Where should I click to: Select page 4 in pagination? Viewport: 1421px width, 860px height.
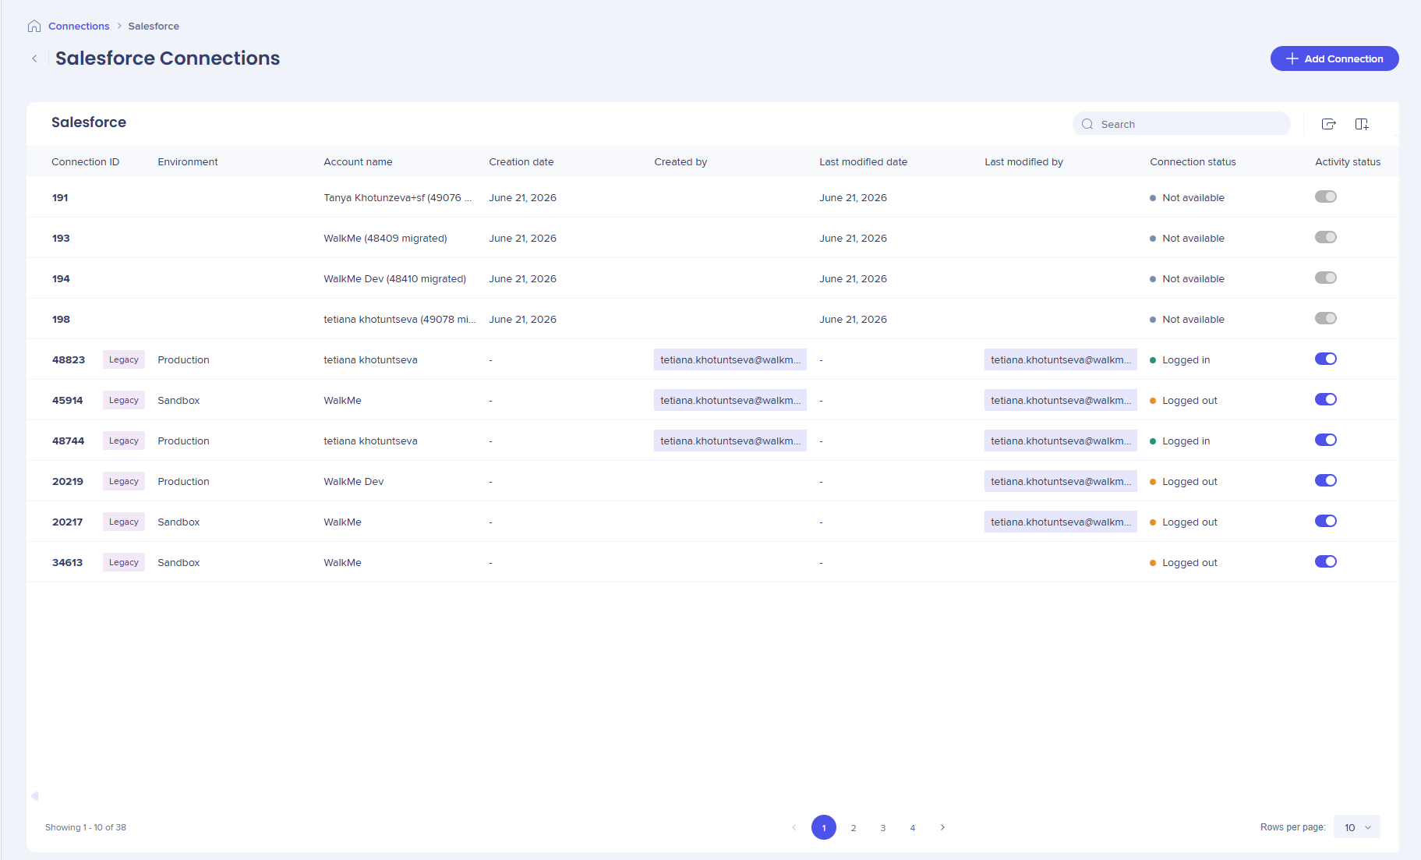click(913, 827)
